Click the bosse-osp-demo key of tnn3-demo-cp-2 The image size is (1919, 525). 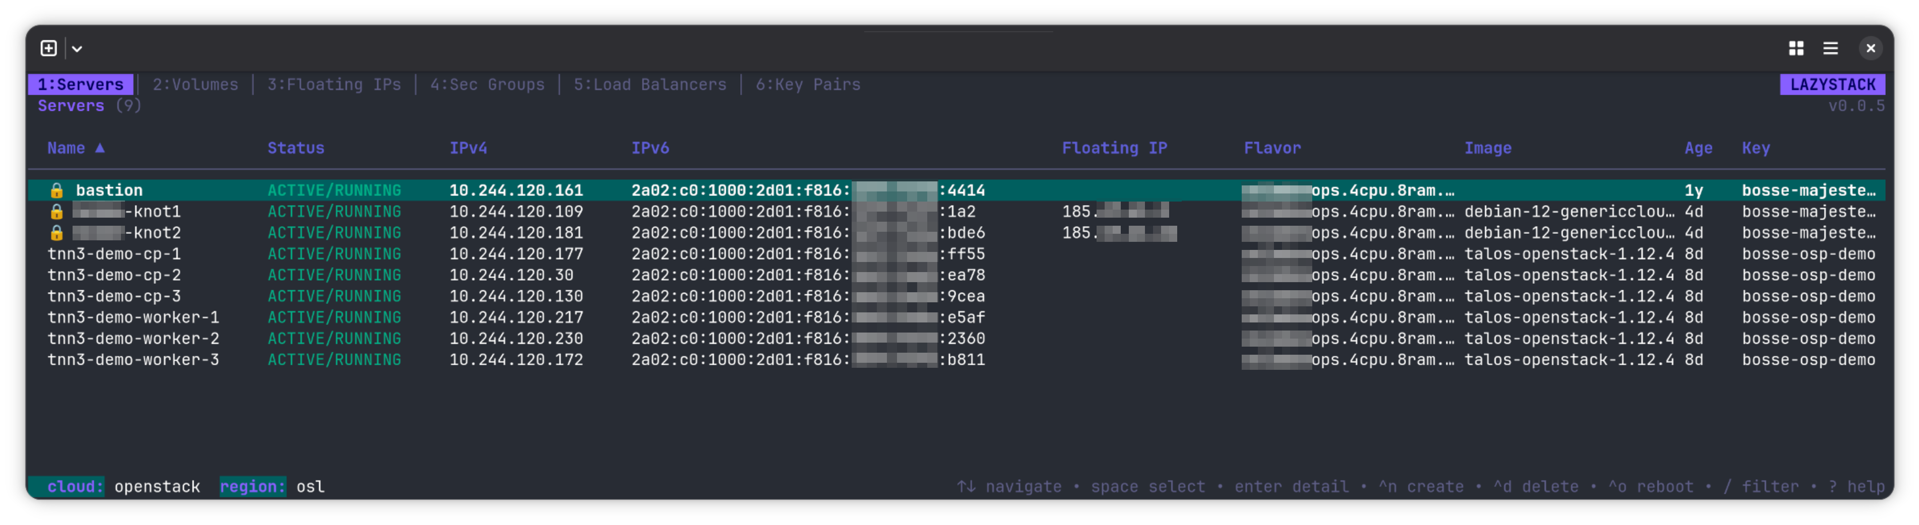click(1808, 275)
